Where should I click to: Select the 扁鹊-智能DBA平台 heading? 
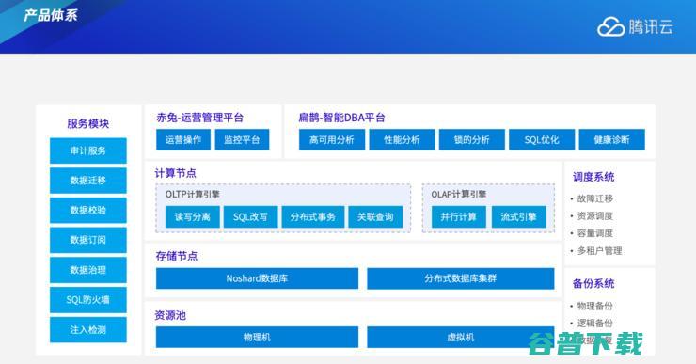[341, 118]
